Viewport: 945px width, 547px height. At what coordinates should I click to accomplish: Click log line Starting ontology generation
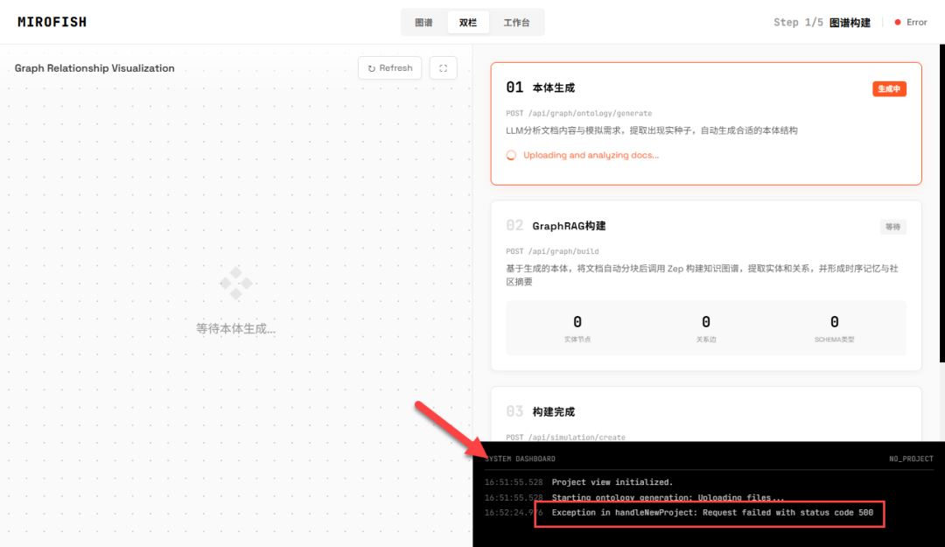668,497
